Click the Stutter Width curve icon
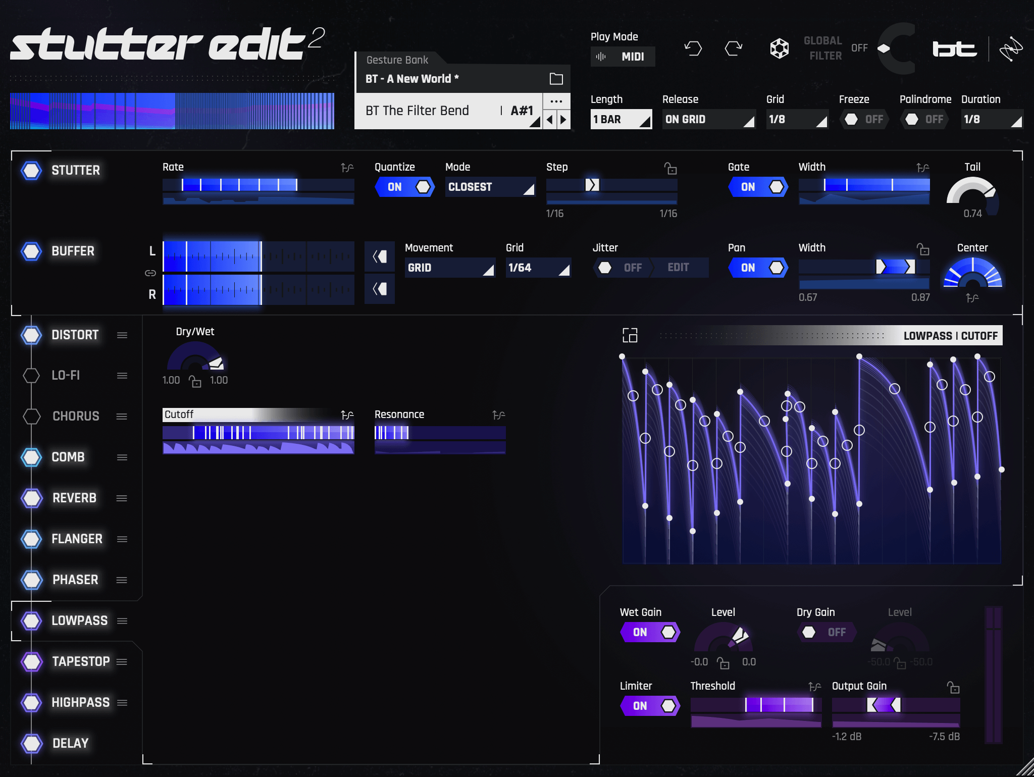The image size is (1034, 777). 923,167
